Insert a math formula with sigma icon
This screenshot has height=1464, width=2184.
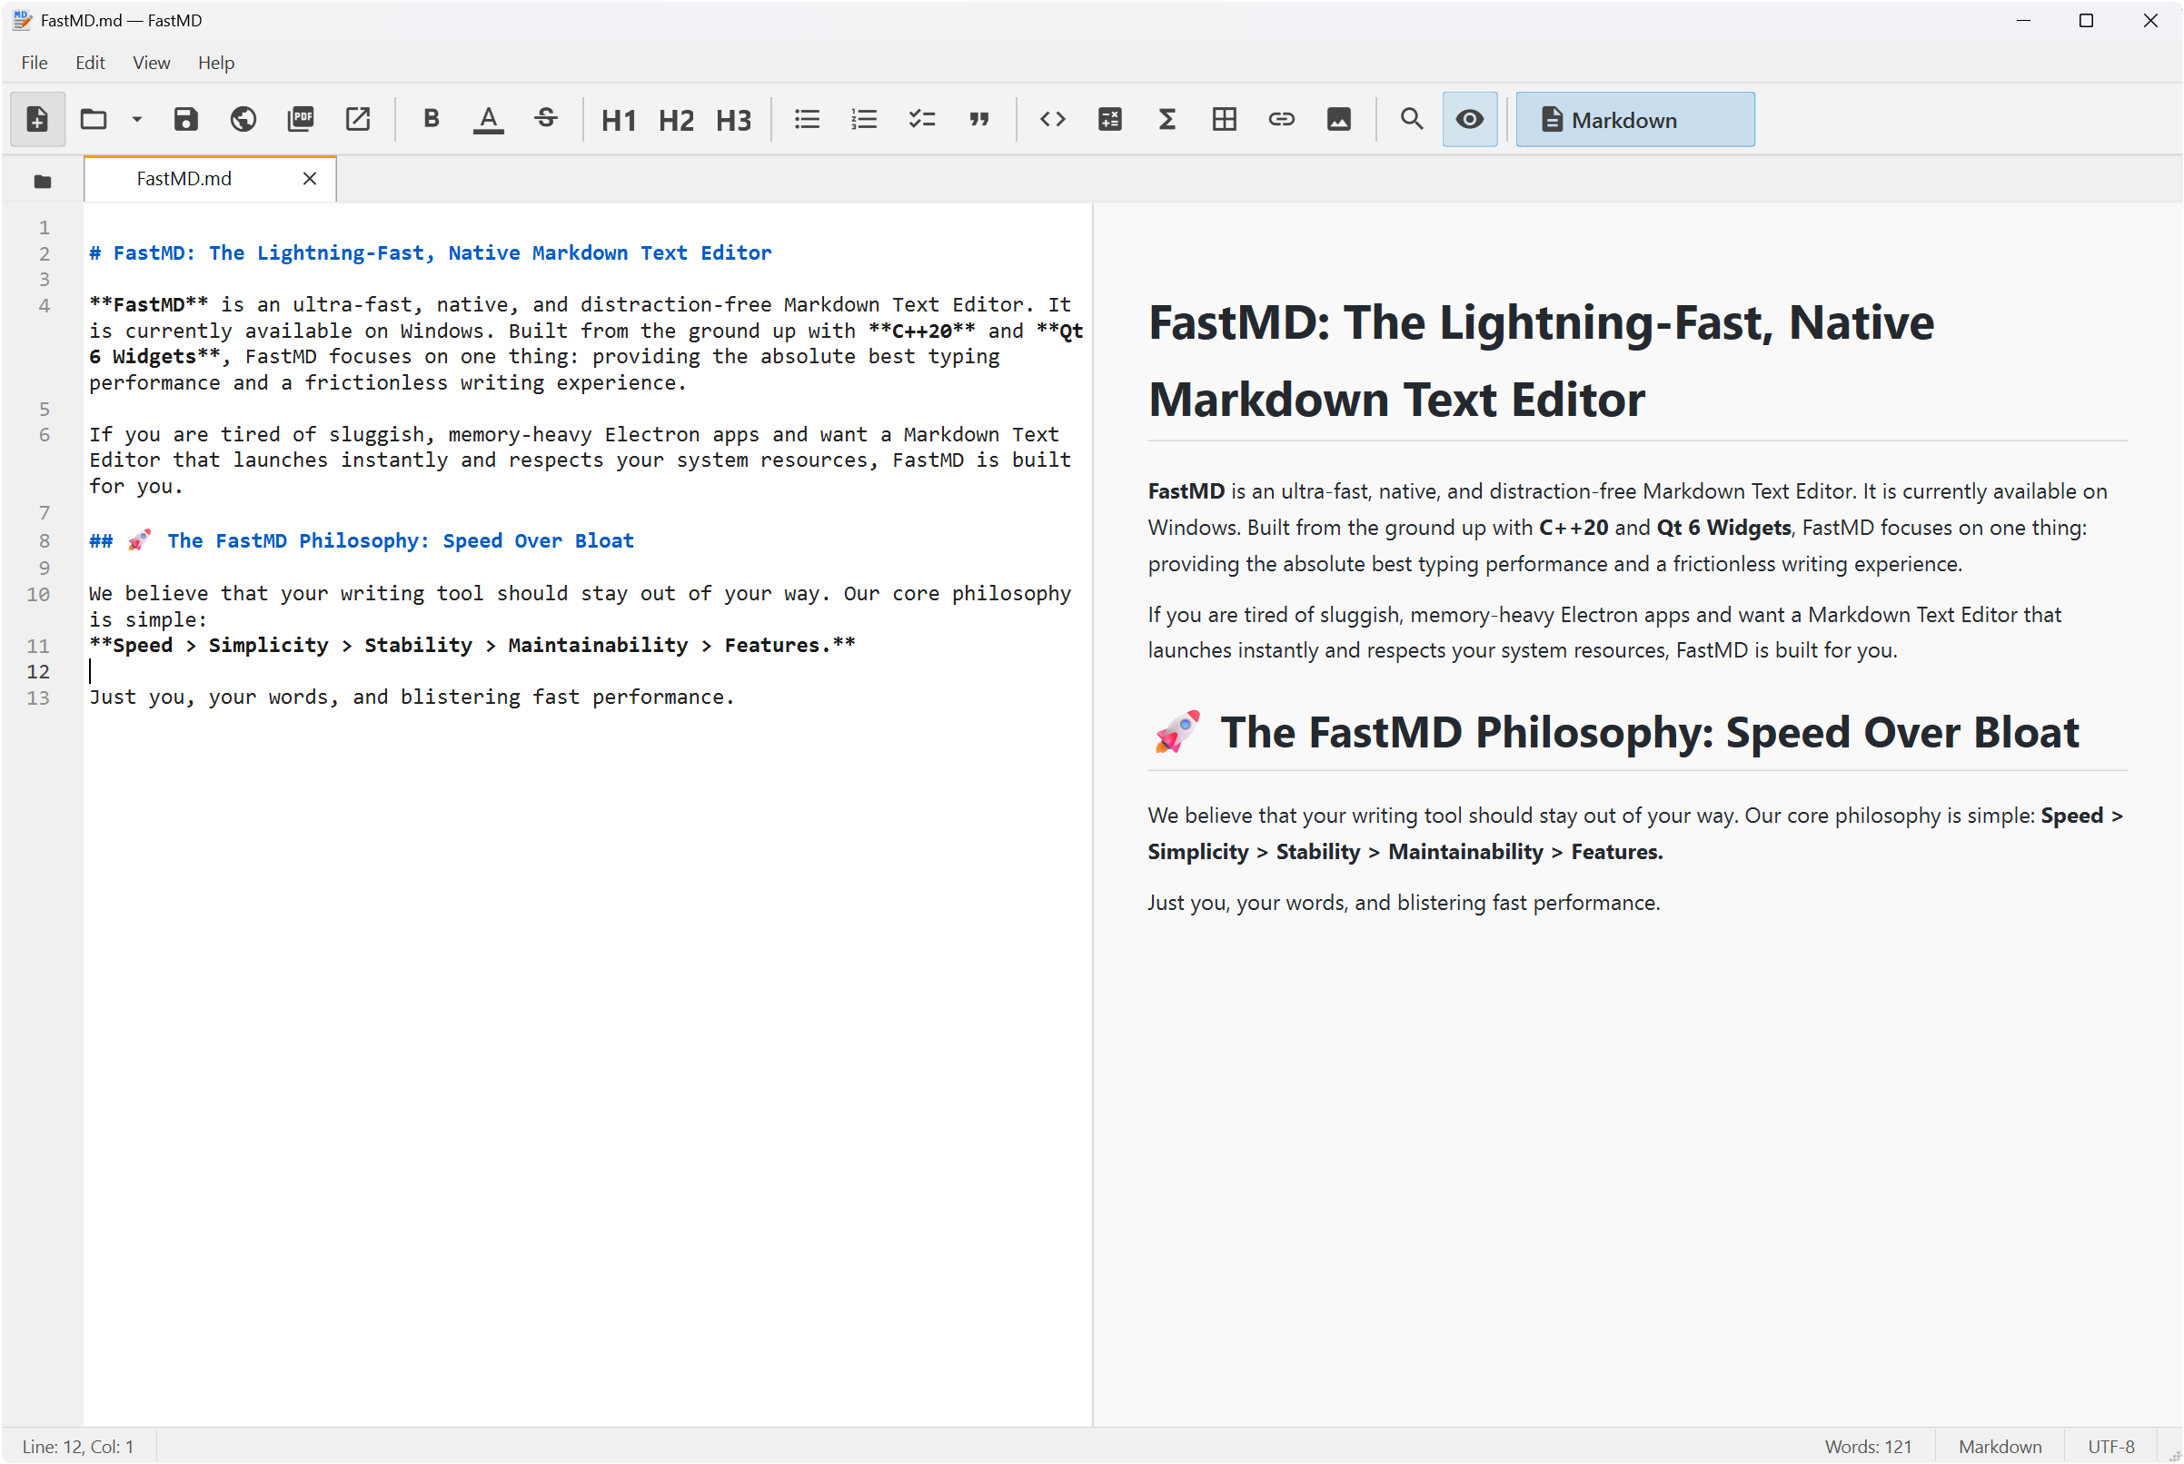(1167, 120)
